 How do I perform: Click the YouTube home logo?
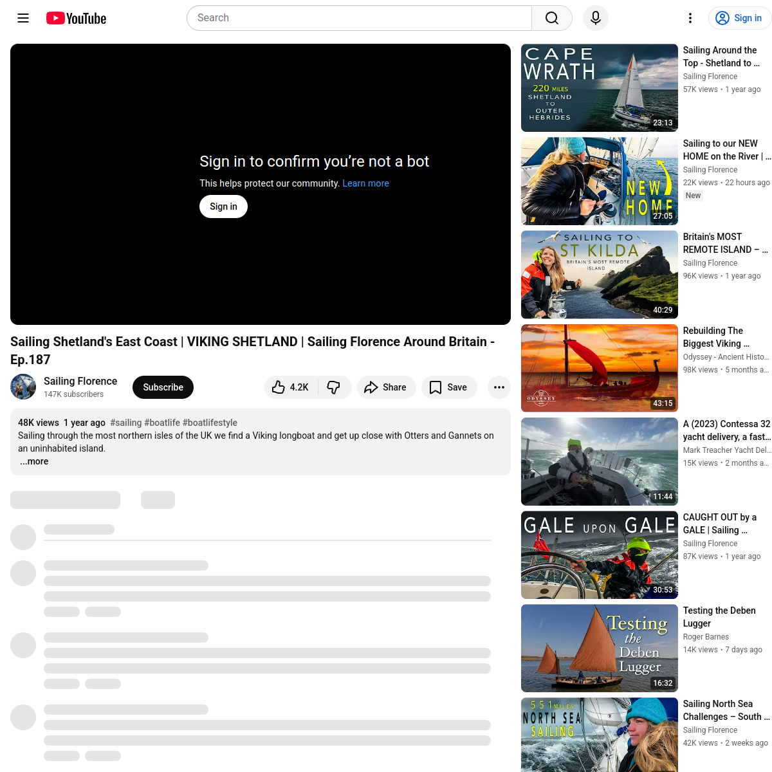point(76,18)
